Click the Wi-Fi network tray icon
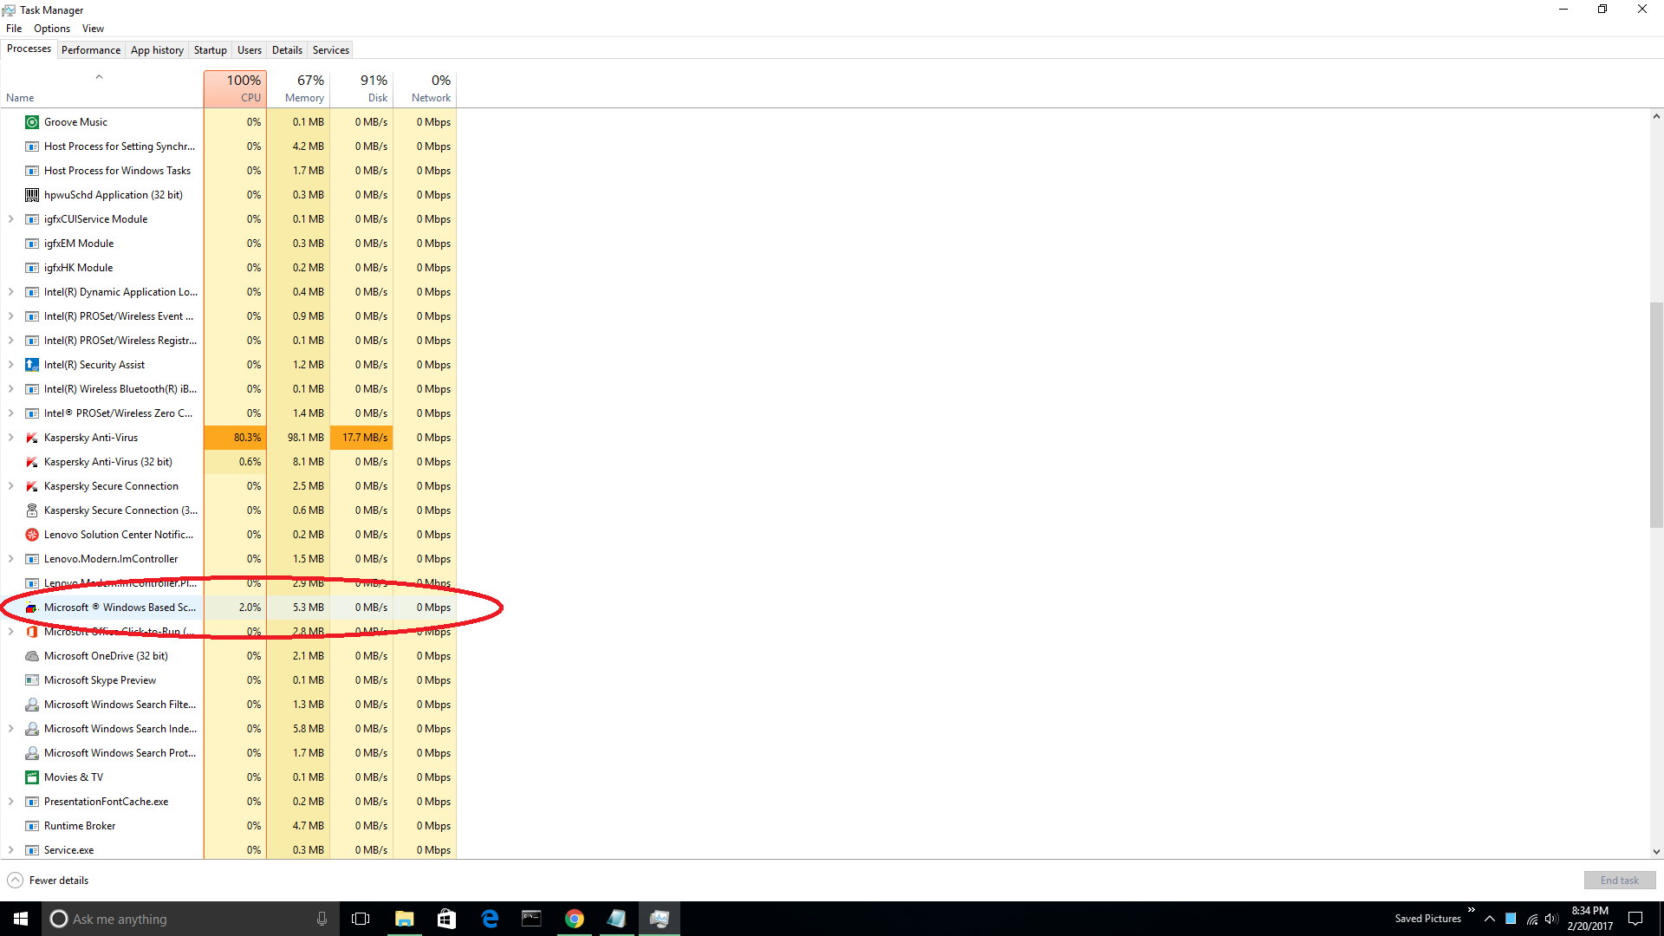 [1531, 919]
